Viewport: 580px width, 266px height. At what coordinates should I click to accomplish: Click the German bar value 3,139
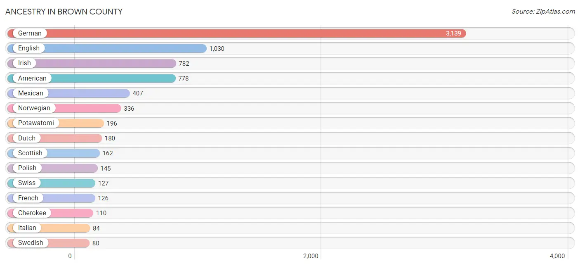[x=453, y=33]
